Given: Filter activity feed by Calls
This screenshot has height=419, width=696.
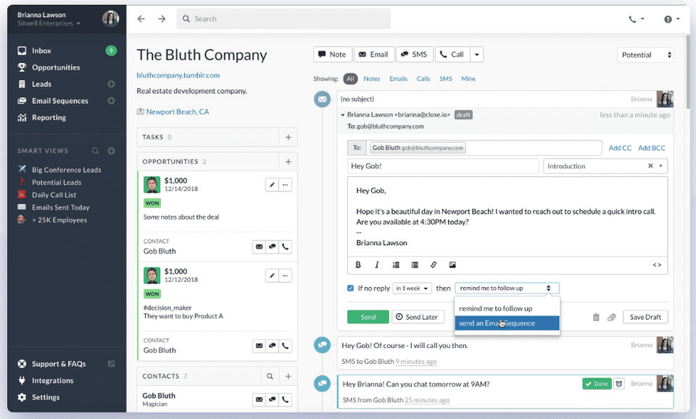Looking at the screenshot, I should [423, 78].
